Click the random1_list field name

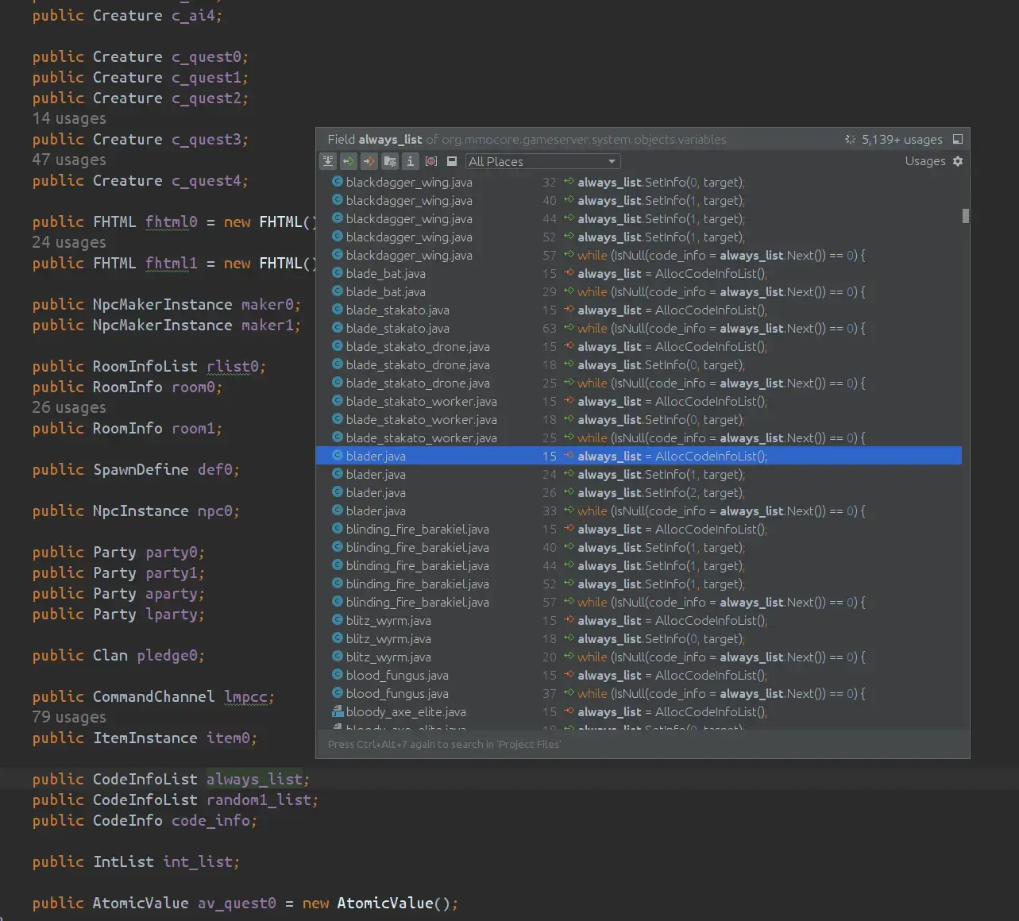[259, 800]
